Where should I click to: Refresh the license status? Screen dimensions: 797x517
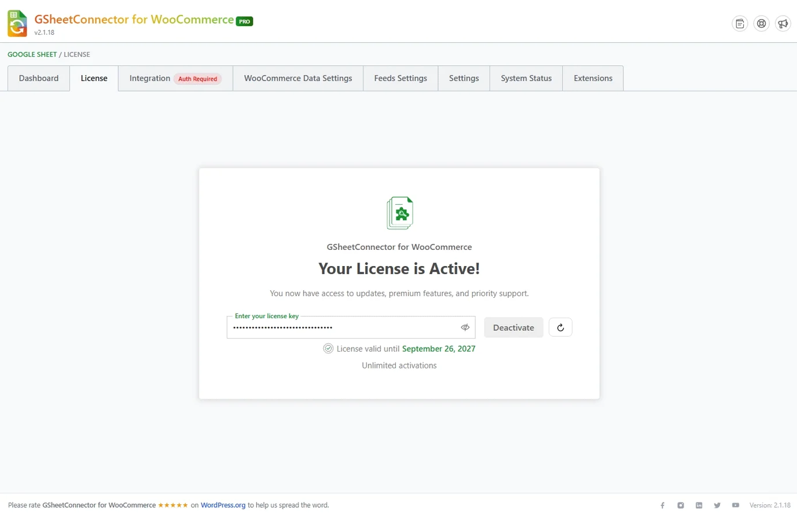pyautogui.click(x=560, y=327)
